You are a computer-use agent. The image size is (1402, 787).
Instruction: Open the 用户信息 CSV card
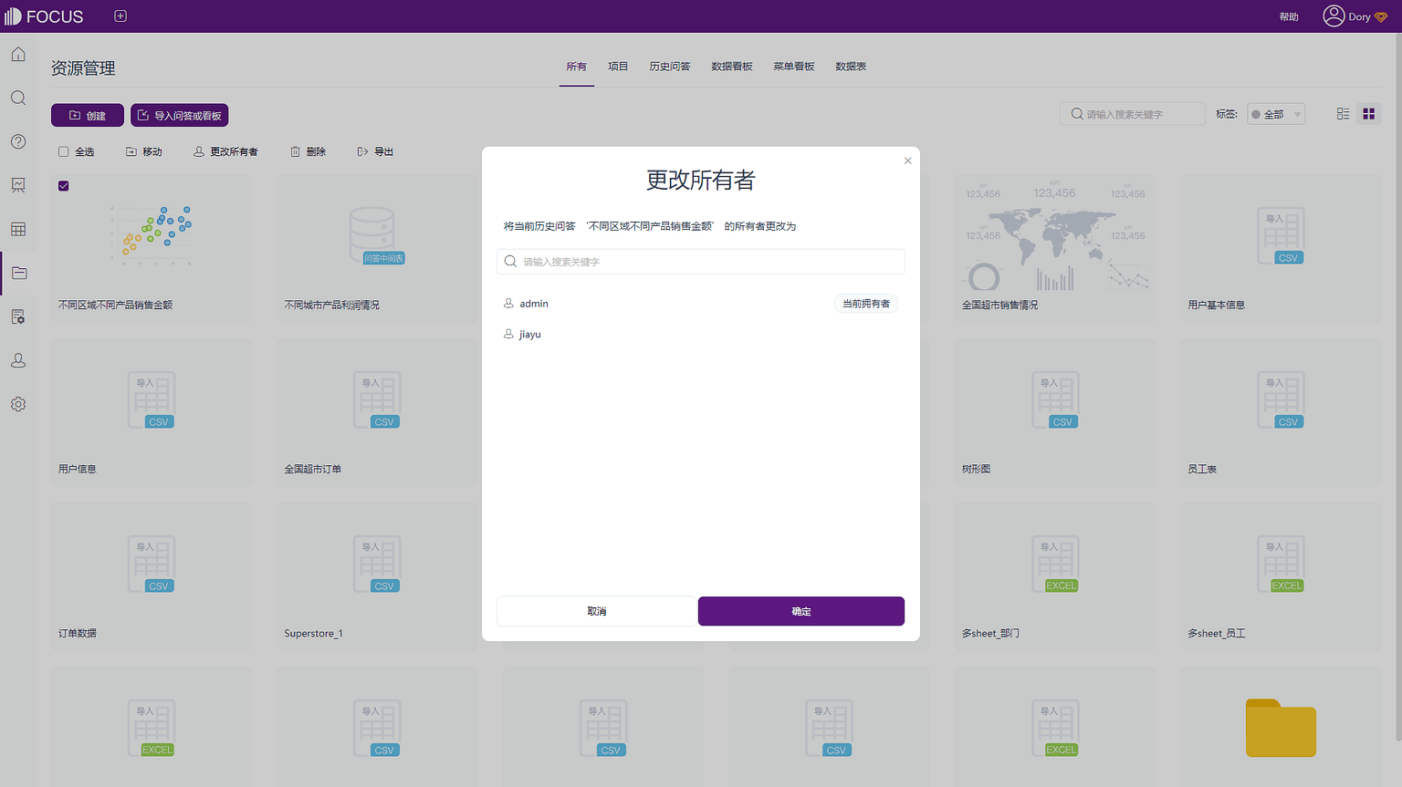[x=152, y=412]
